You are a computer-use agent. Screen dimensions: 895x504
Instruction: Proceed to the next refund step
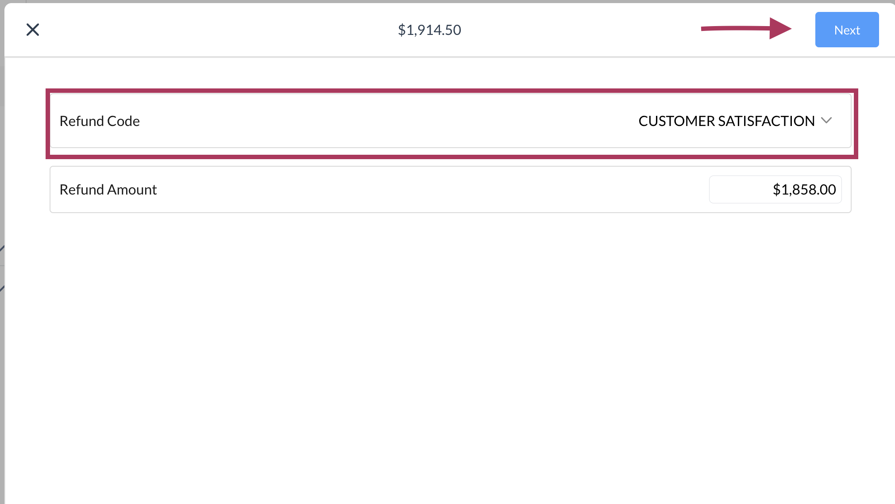click(x=847, y=30)
